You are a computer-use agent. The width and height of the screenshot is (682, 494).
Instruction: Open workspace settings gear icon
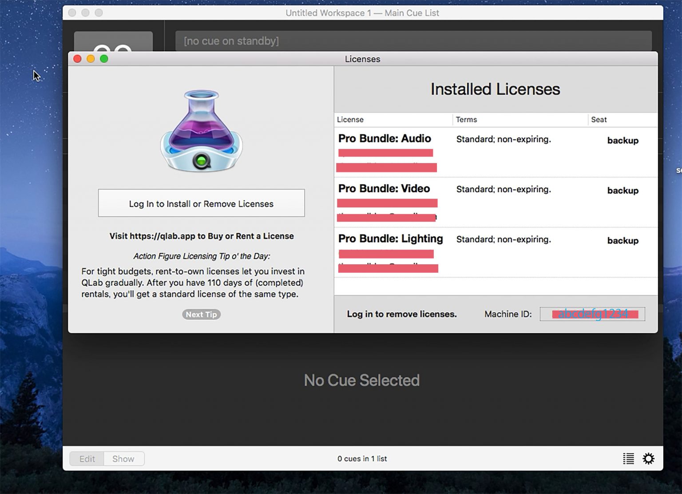[x=648, y=458]
